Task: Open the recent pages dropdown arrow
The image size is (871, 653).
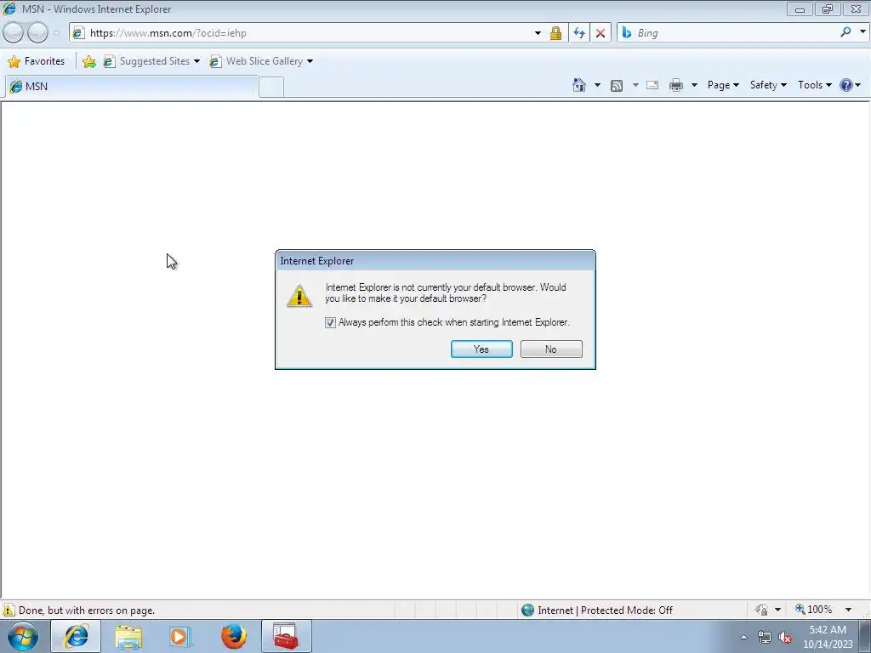Action: (56, 33)
